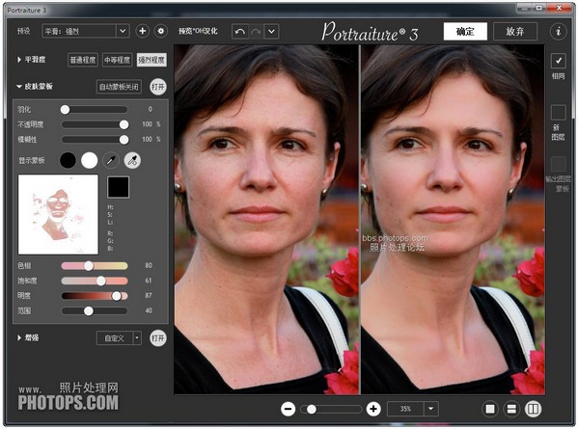Image resolution: width=578 pixels, height=429 pixels.
Task: Switch to single preview view
Action: tap(490, 409)
